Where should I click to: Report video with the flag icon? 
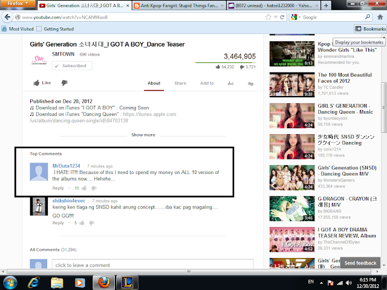[250, 83]
